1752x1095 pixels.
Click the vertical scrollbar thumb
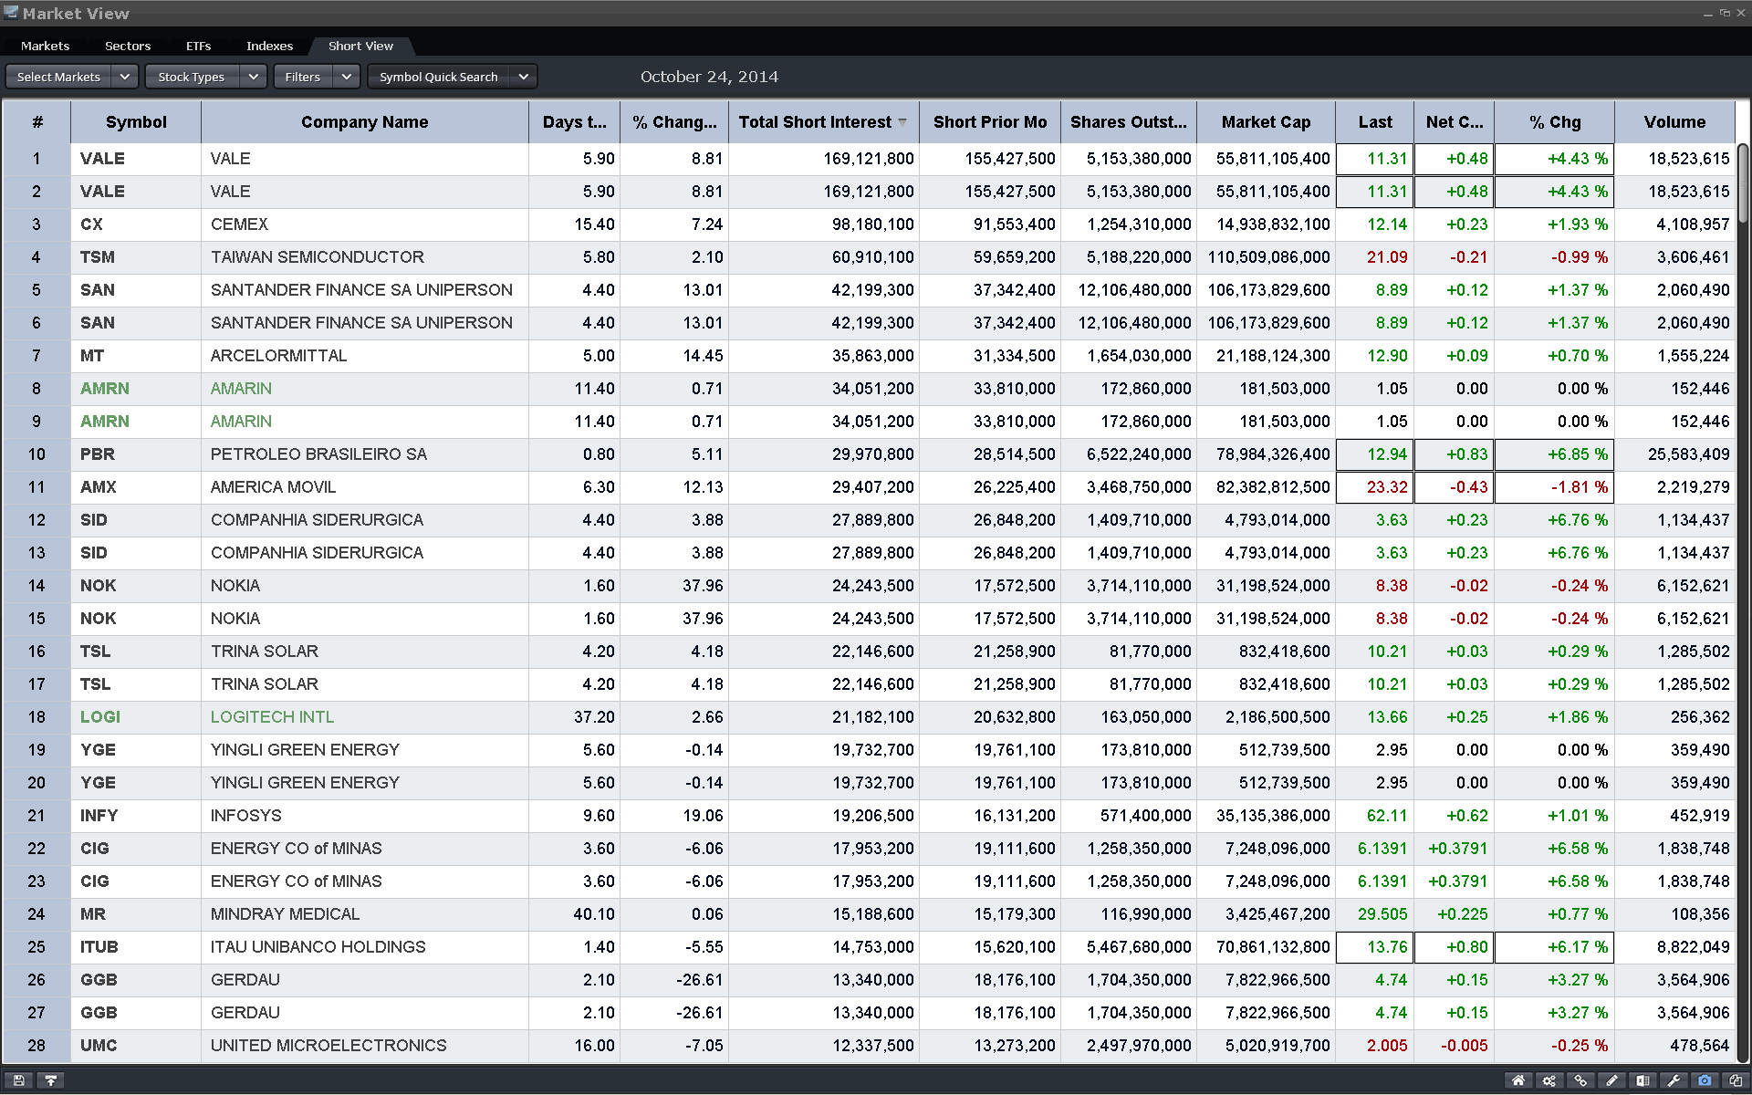click(x=1742, y=182)
